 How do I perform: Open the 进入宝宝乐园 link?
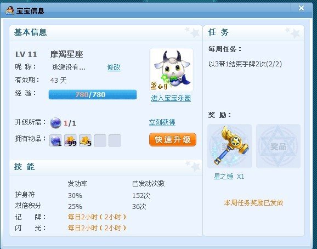(171, 98)
